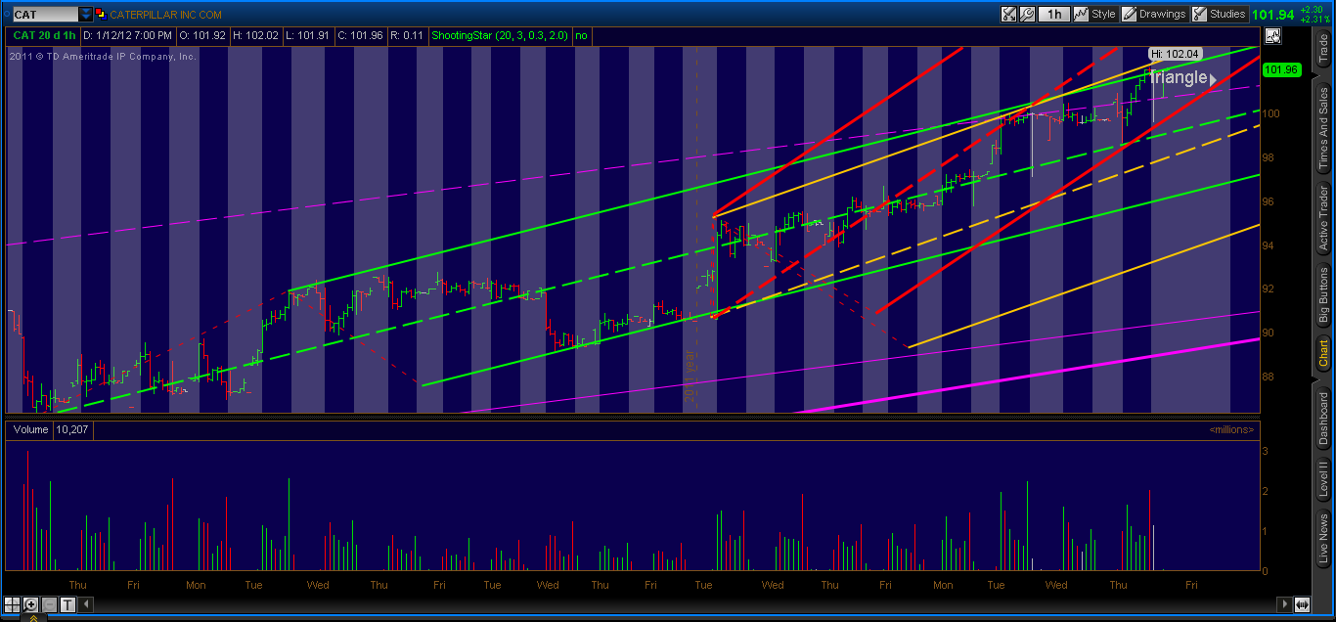Toggle the pointer drawing tool icon at the chart's top right
This screenshot has height=622, width=1336.
1272,36
